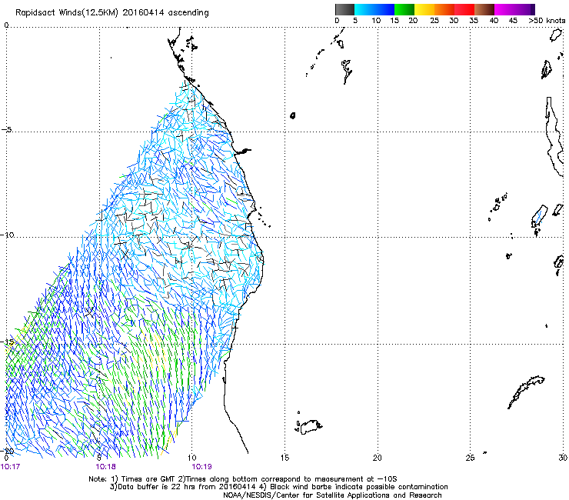The image size is (569, 500).
Task: Click the "-5" latitude label on left axis
Action: [x=6, y=130]
